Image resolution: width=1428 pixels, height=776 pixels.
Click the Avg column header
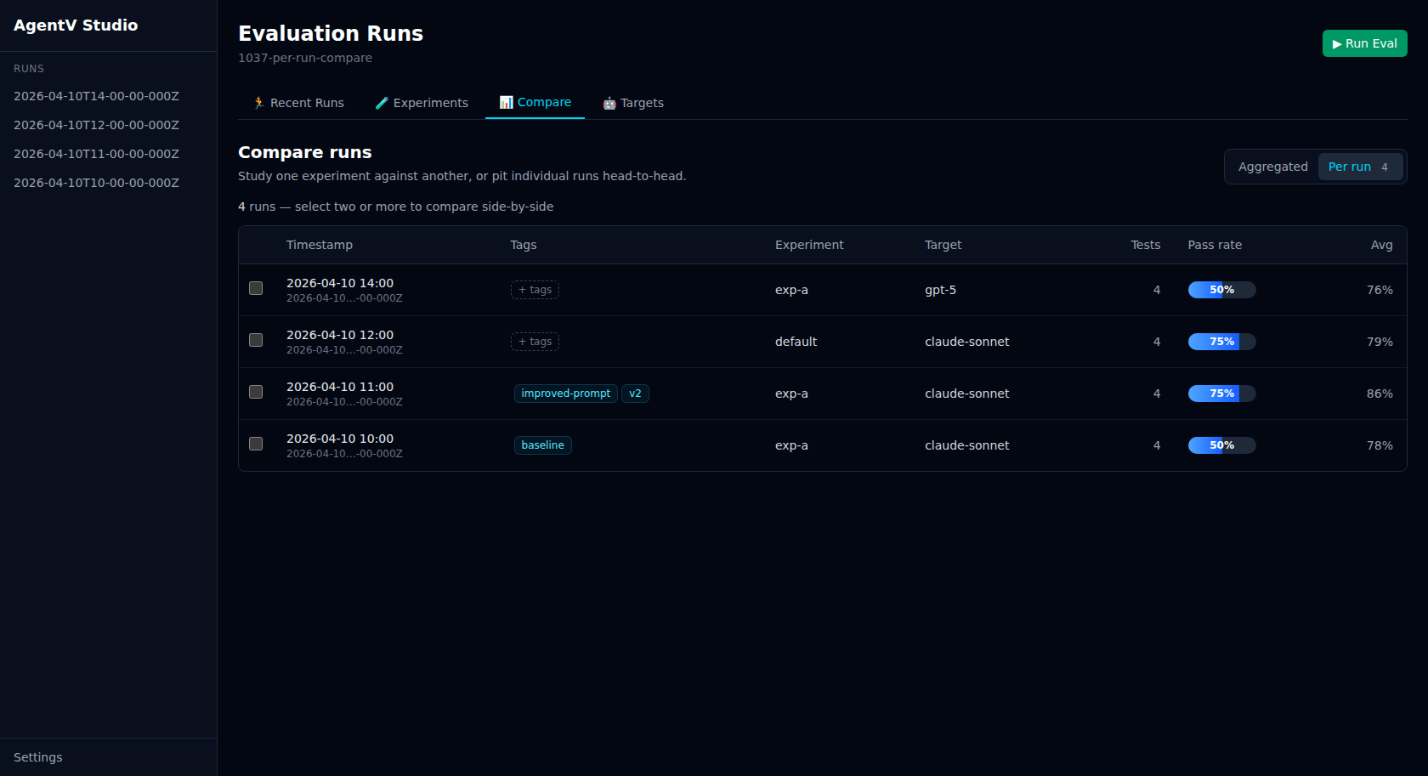1381,245
